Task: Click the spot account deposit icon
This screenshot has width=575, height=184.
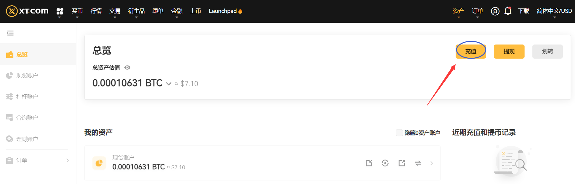Action: click(x=369, y=163)
